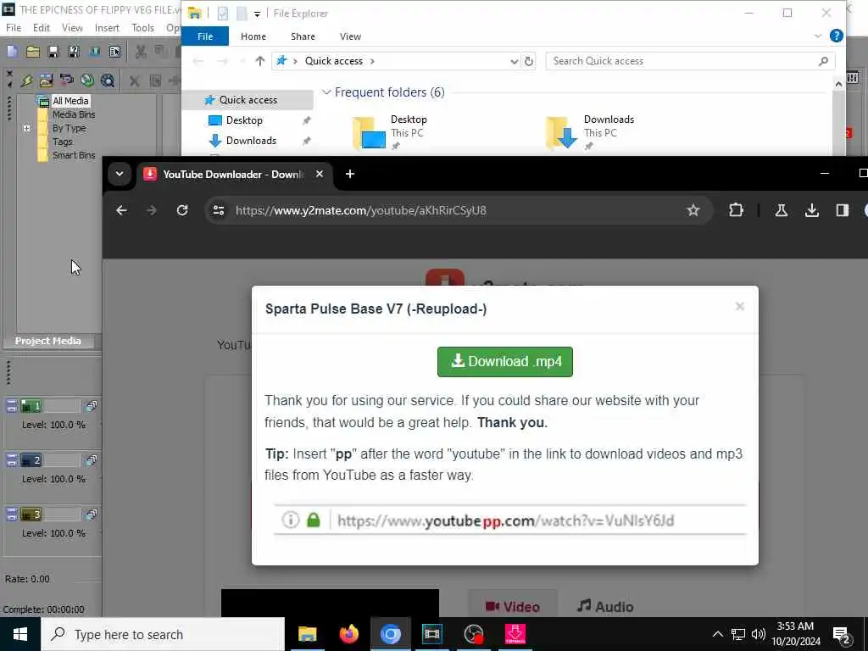Click the Search media magnifier icon in Project Media
The height and width of the screenshot is (651, 868).
(108, 81)
